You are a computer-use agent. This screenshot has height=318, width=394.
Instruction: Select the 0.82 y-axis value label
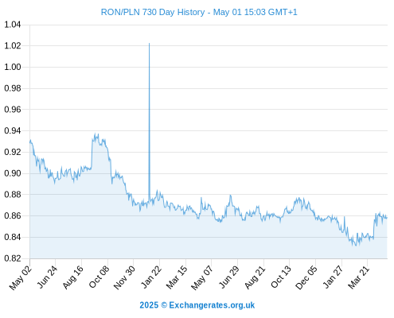[13, 258]
